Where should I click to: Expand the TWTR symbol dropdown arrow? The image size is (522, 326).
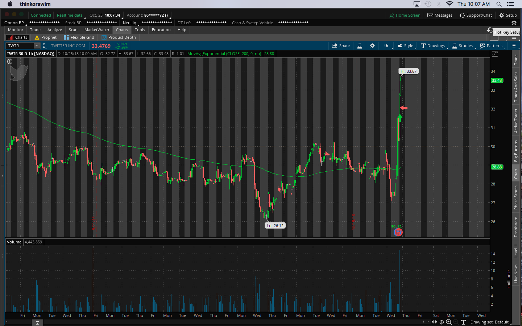pos(37,46)
